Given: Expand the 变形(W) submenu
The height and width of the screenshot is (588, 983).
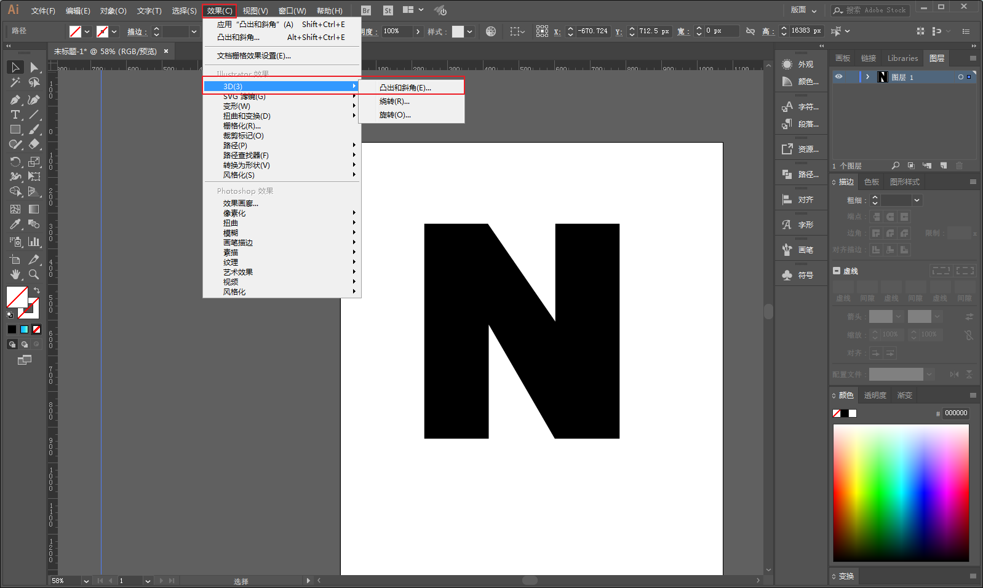Looking at the screenshot, I should [282, 106].
